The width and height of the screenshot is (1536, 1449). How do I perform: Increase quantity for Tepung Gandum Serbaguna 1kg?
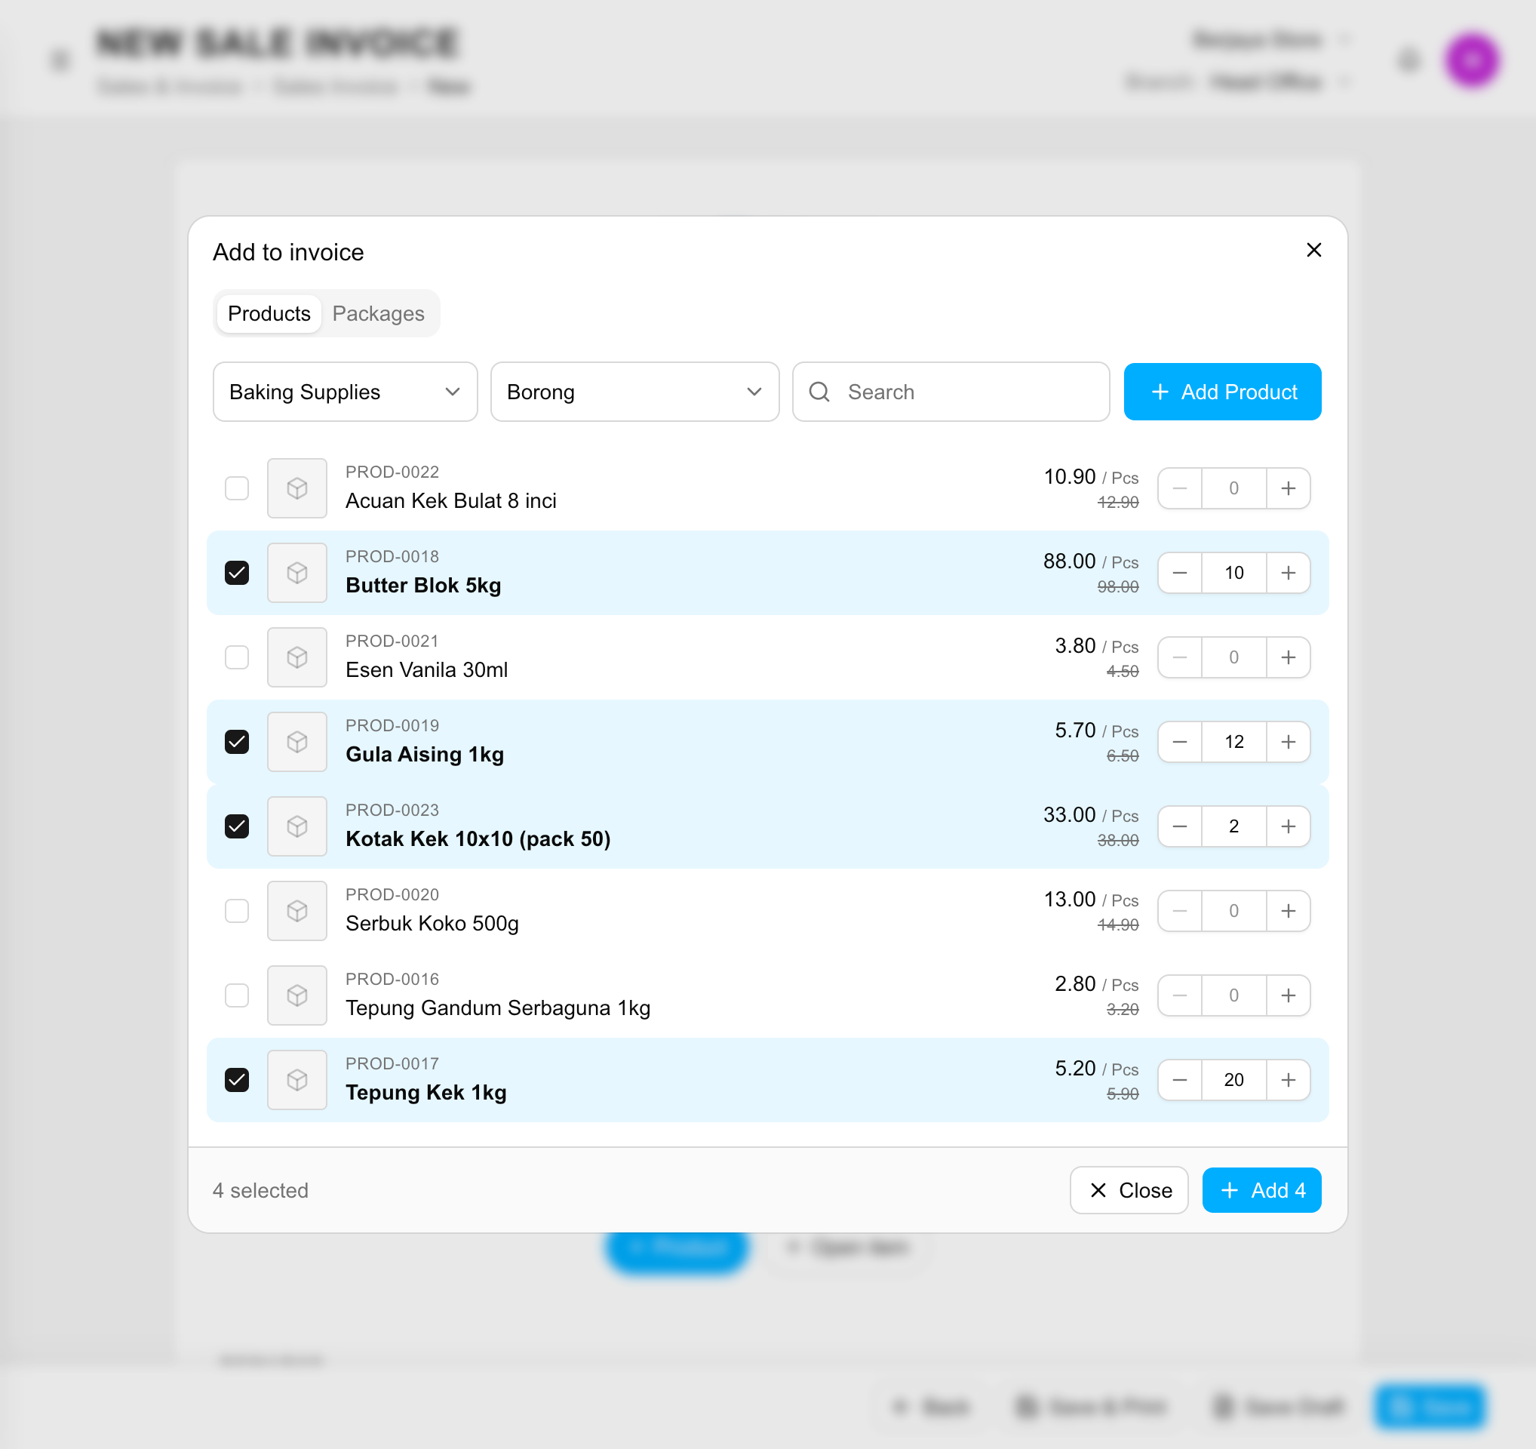click(x=1288, y=995)
